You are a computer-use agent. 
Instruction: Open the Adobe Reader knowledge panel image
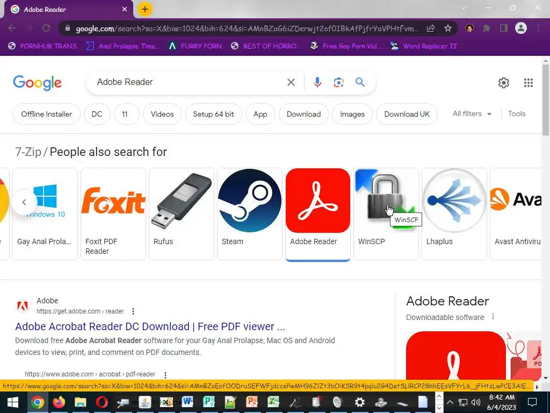click(x=455, y=355)
